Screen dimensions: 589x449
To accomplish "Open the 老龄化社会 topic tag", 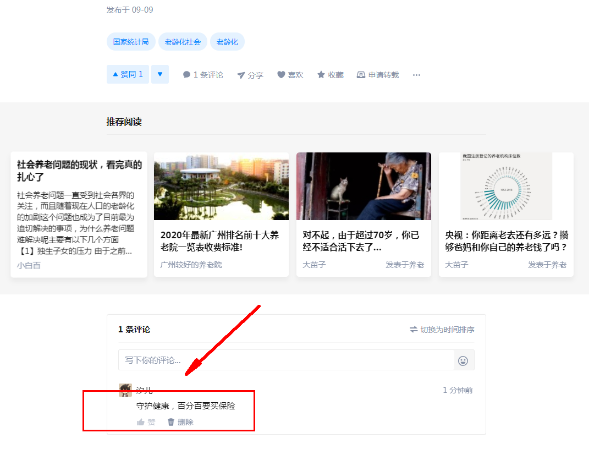I will [x=183, y=42].
